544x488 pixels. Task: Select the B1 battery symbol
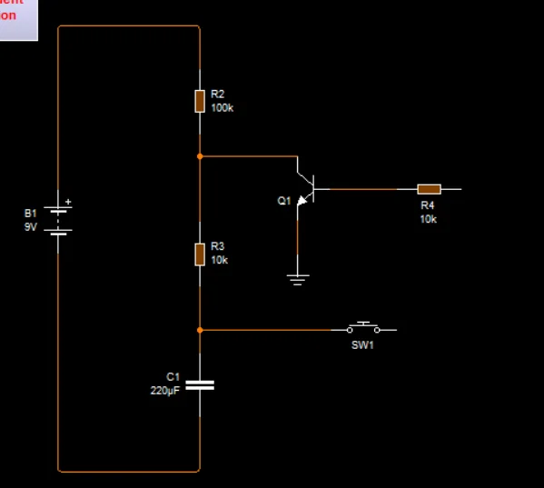[58, 221]
